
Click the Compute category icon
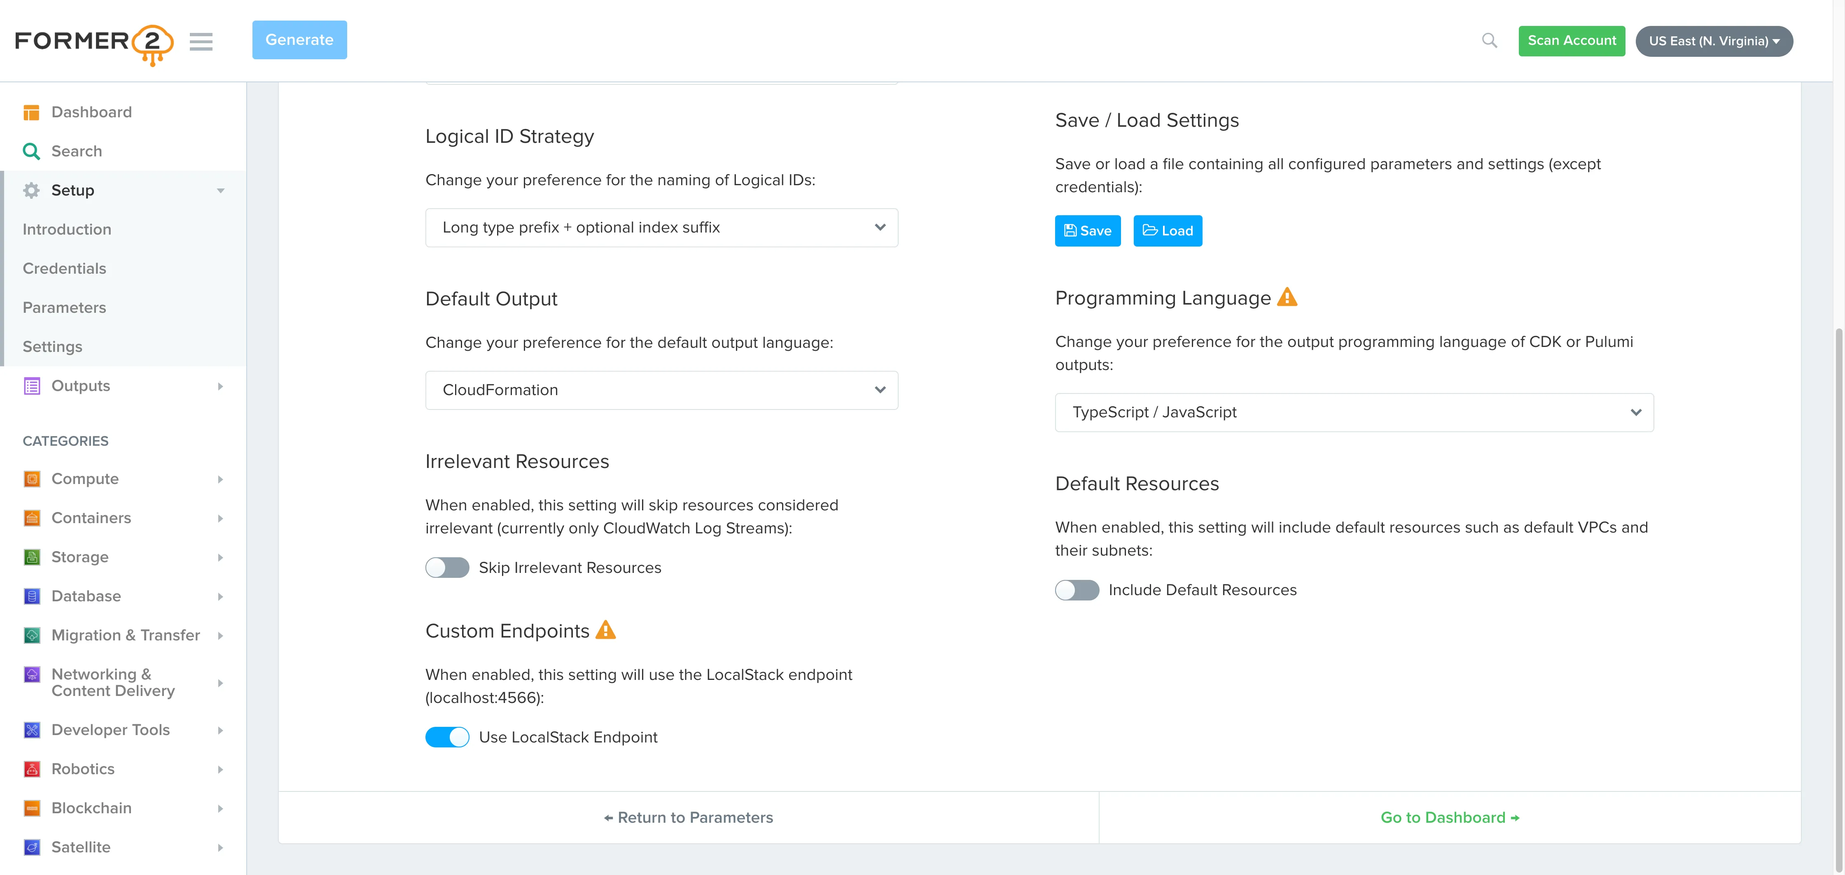[x=32, y=478]
